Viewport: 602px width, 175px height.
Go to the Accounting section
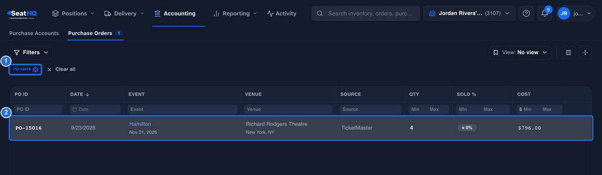175,13
